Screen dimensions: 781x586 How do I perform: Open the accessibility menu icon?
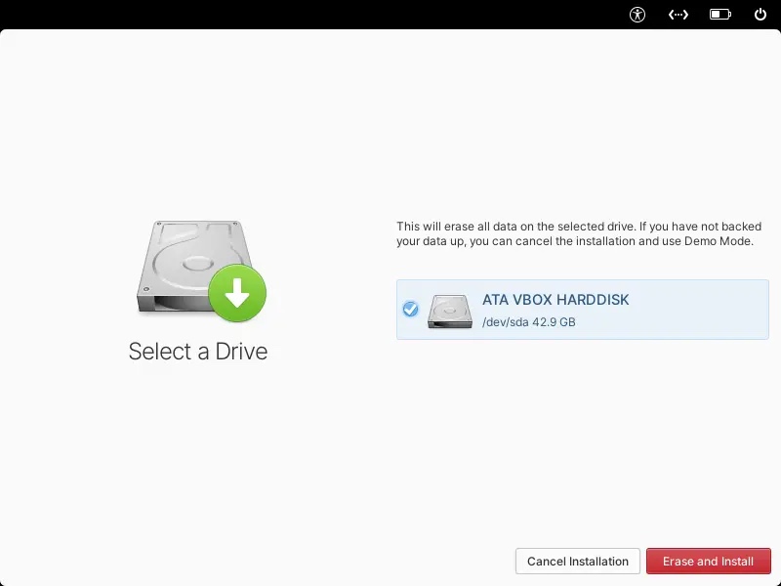(637, 15)
